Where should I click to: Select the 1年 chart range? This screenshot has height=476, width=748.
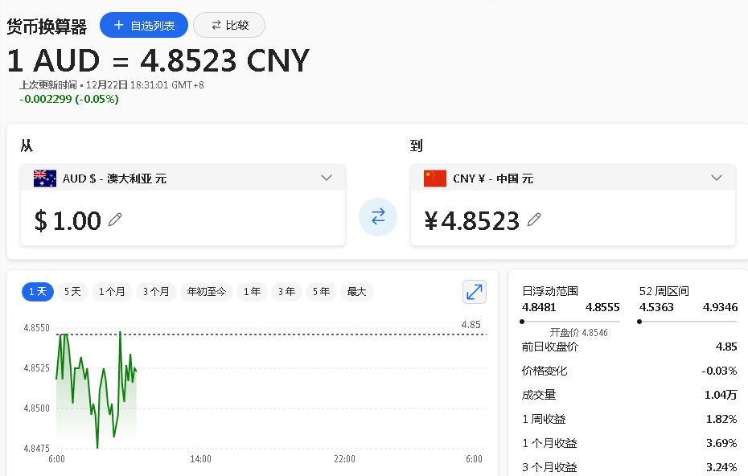click(x=252, y=292)
